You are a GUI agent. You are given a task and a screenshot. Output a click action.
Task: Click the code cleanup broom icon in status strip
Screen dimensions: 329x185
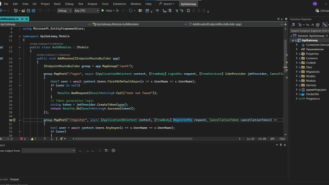point(62,139)
